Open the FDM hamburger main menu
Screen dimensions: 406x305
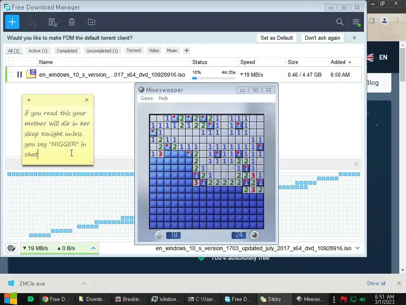(356, 22)
